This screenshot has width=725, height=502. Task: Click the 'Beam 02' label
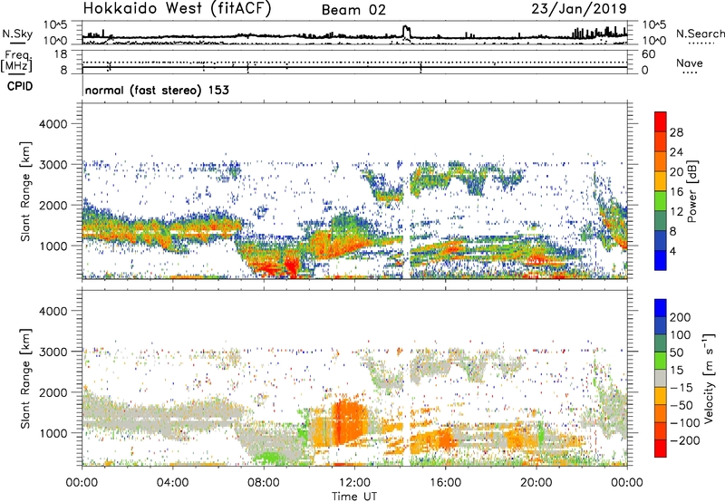353,10
